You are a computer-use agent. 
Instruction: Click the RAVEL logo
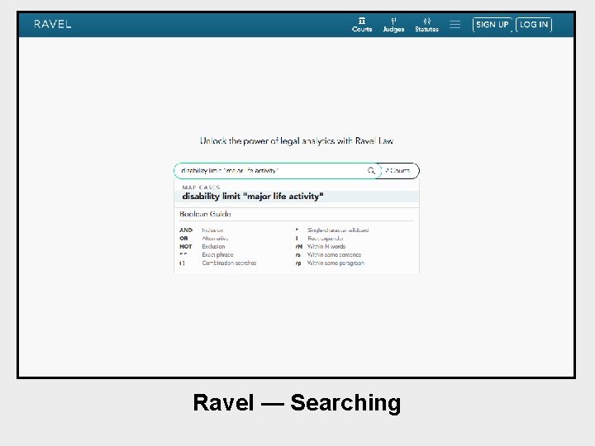point(52,24)
